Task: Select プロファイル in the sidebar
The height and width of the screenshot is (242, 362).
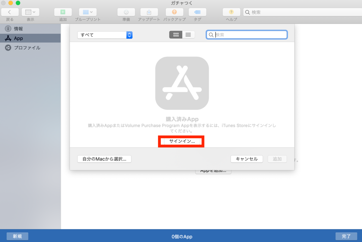Action: tap(30, 48)
